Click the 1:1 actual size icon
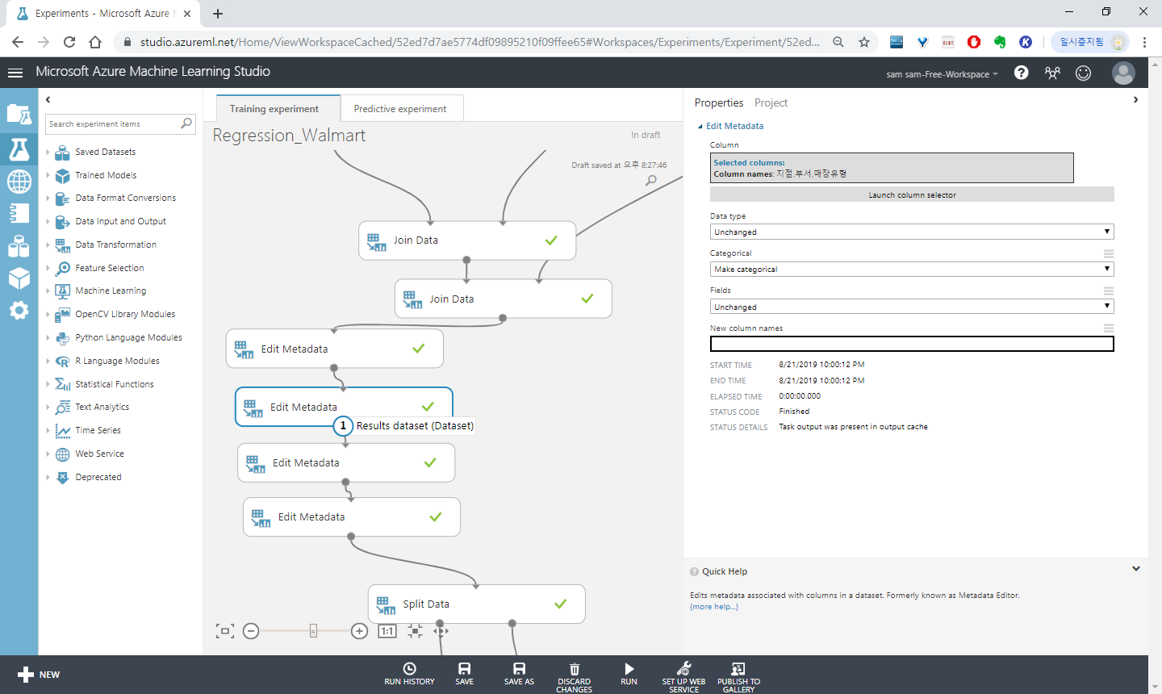Screen dimensions: 1162x694 (x=387, y=631)
